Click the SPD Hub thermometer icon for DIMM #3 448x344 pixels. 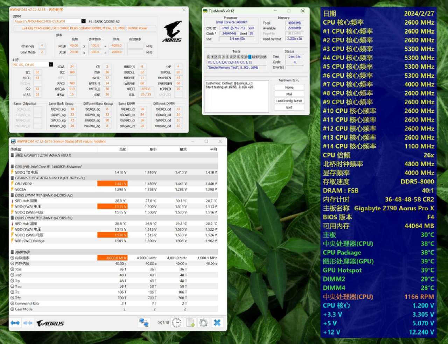click(x=12, y=224)
